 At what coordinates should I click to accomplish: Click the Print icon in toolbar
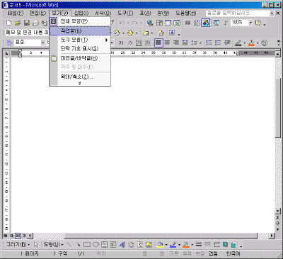tap(35, 23)
